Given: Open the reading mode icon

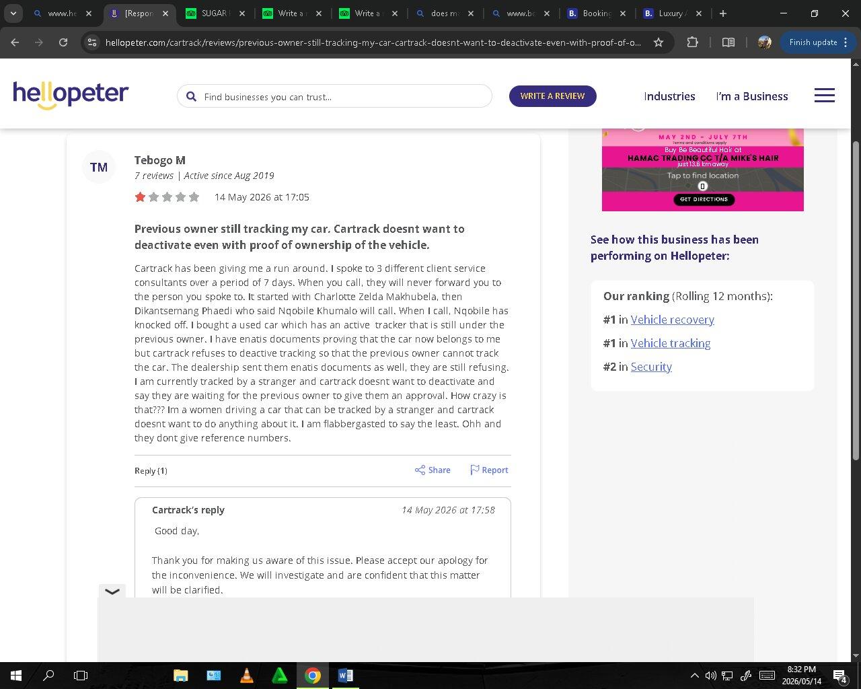Looking at the screenshot, I should [728, 42].
